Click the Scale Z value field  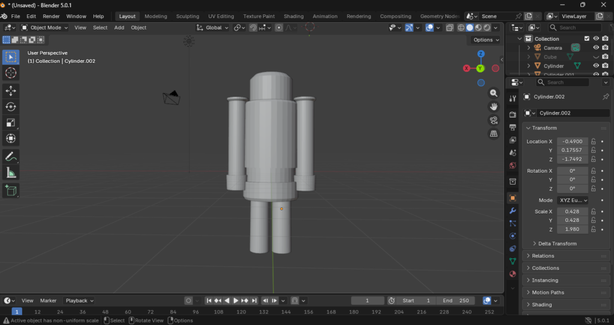[573, 230]
